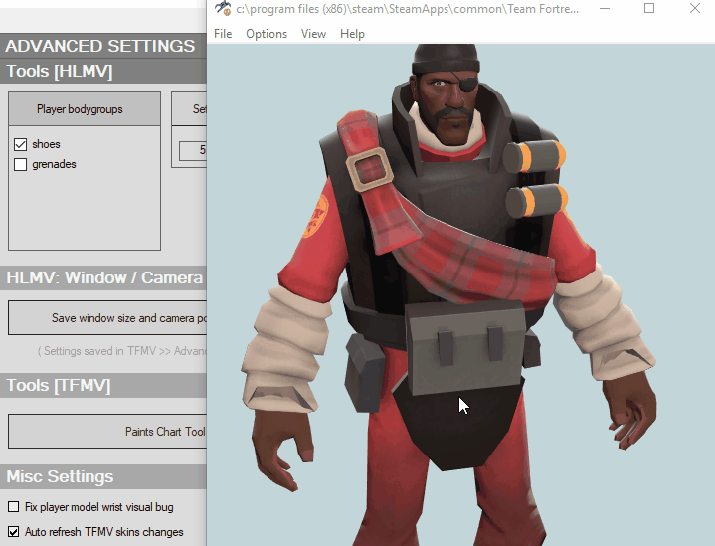Close the HLMV model viewer window

pos(694,8)
